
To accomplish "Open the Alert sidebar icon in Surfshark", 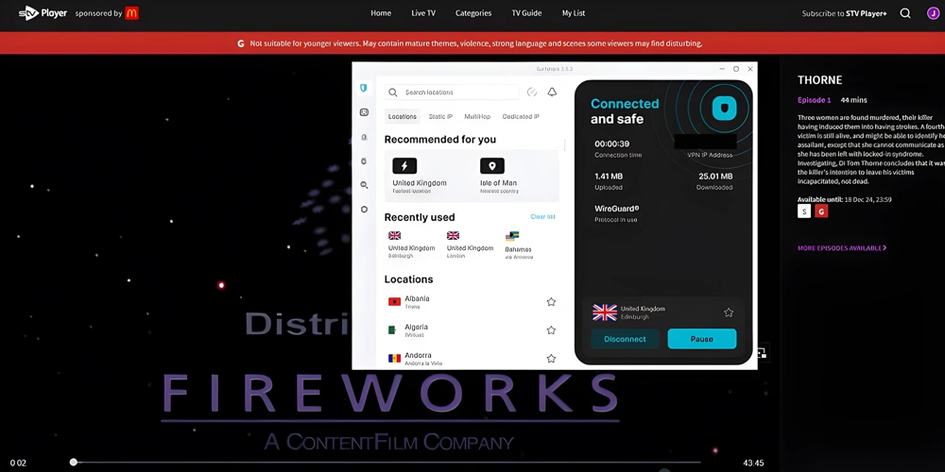I will (364, 137).
